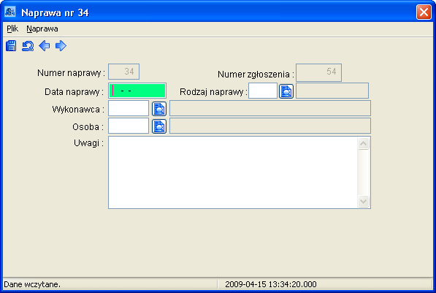This screenshot has width=436, height=293.
Task: Click the Uwagi scrollbar down arrow
Action: [363, 201]
